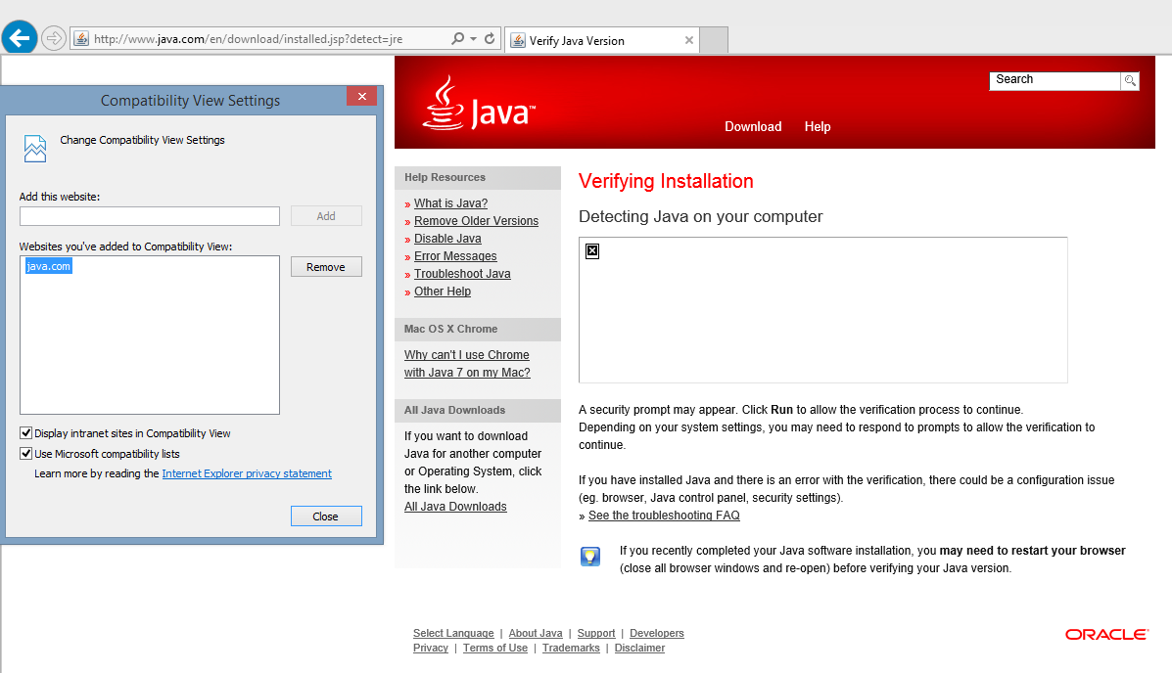Click the Remove button
Viewport: 1172px width, 673px height.
(x=326, y=267)
